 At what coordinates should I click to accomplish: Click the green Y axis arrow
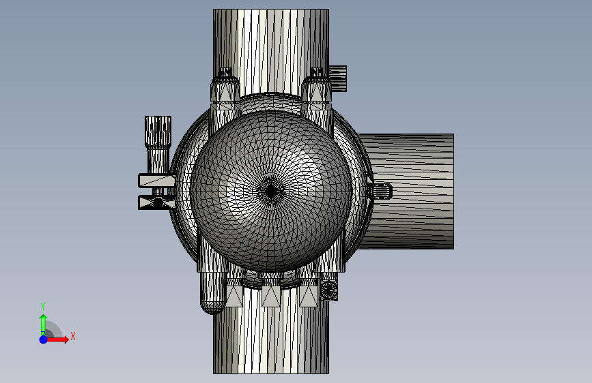[43, 323]
